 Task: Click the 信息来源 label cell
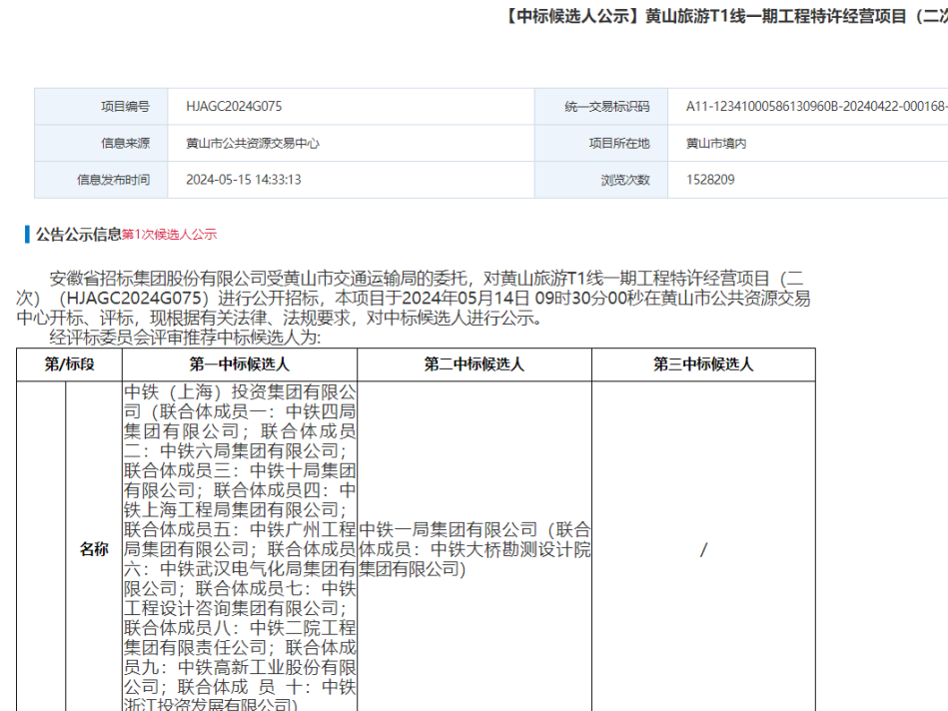[101, 143]
